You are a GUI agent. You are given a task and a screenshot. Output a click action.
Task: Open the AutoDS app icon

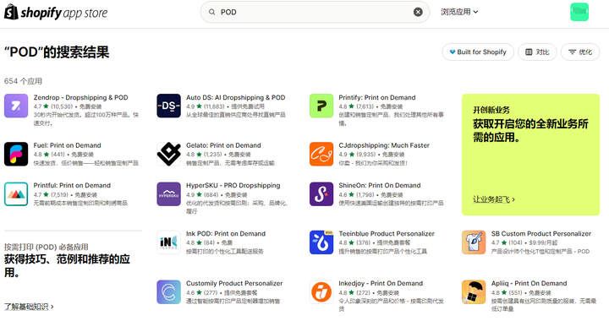point(168,106)
